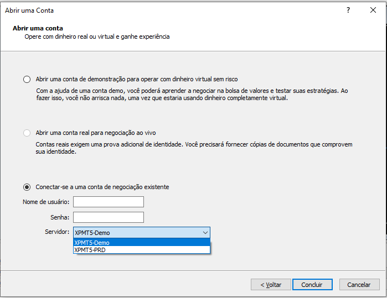Viewport: 387px width, 298px height.
Task: Click the "Nome de usuário:" label
Action: coord(46,202)
